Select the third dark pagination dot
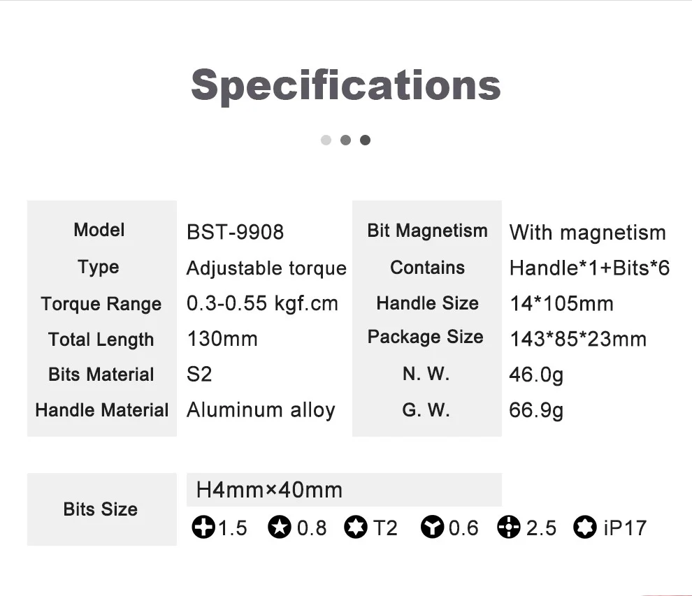Image resolution: width=692 pixels, height=596 pixels. (x=365, y=140)
